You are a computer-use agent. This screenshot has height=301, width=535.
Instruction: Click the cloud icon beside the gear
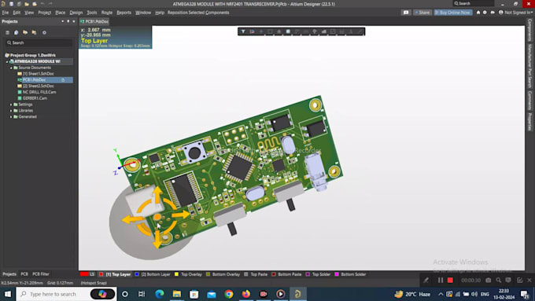[x=493, y=13]
